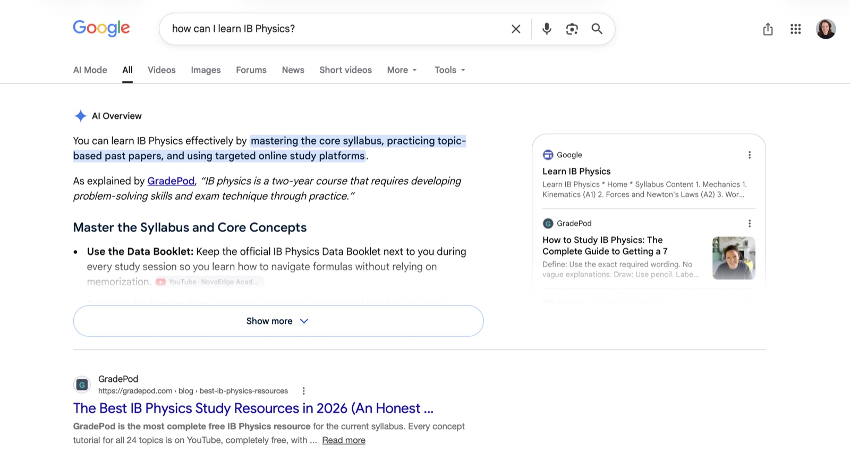Click the Google logo
850x452 pixels.
(x=101, y=28)
